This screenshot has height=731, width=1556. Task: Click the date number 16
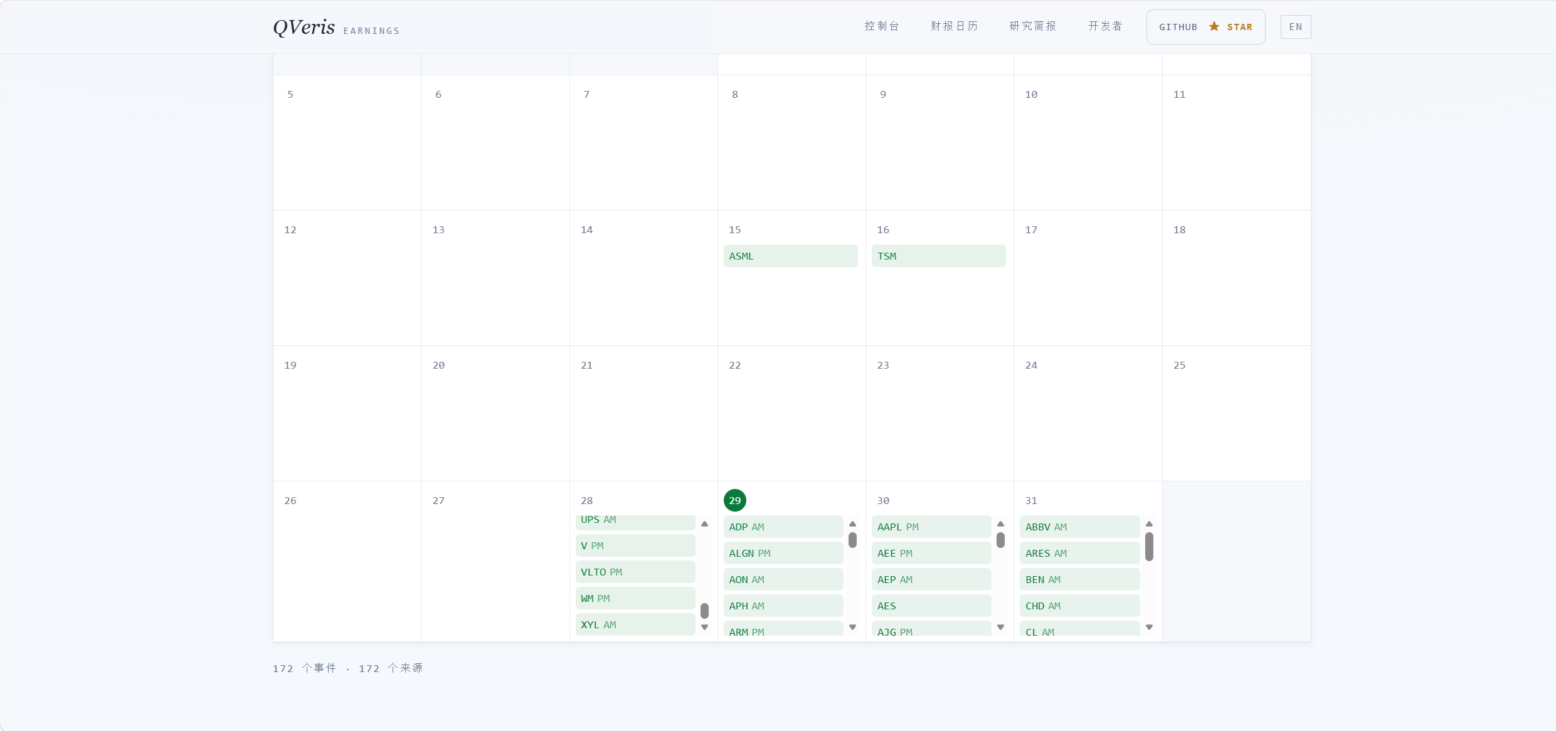point(883,230)
